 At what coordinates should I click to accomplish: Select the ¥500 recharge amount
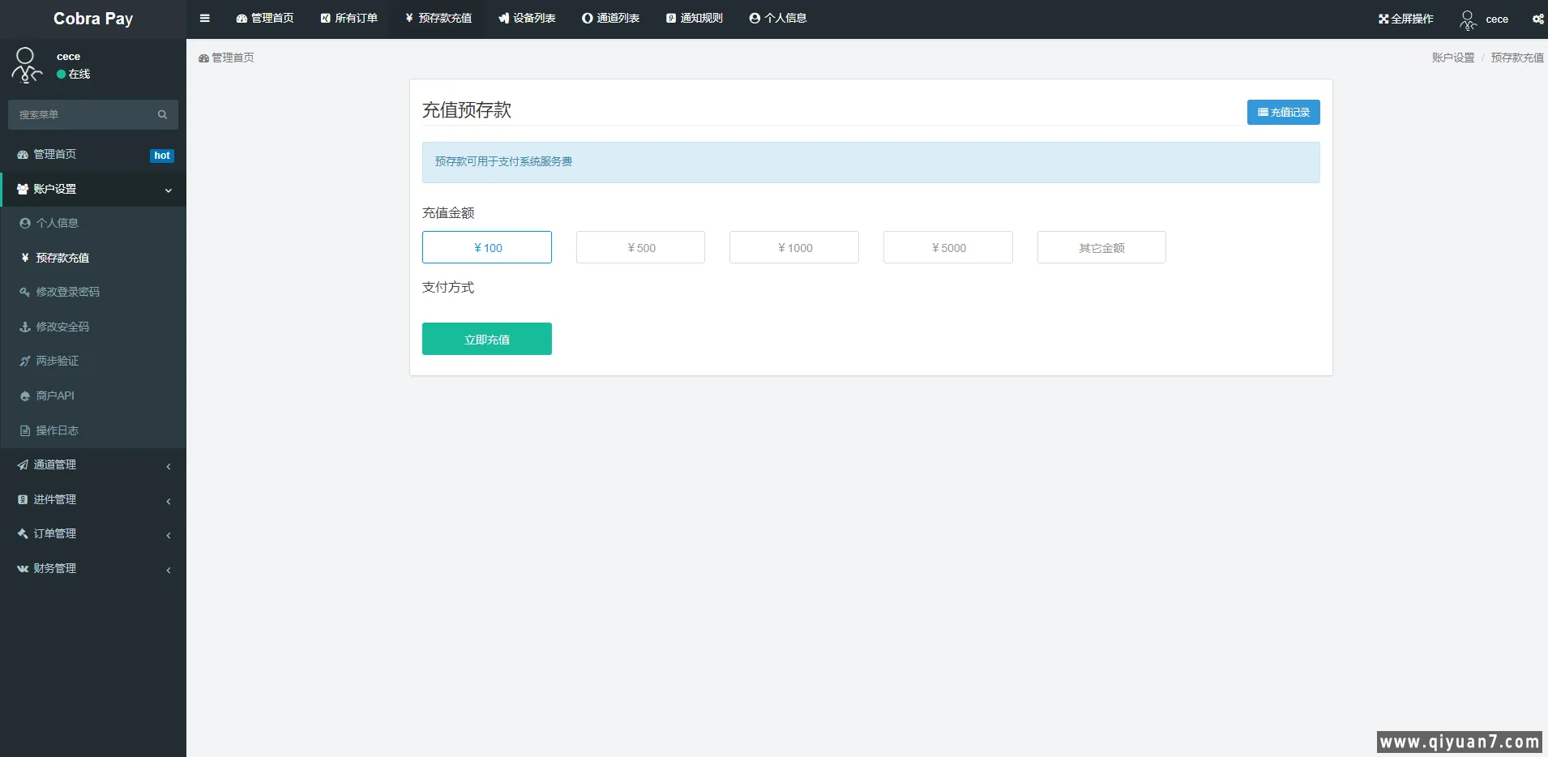[640, 248]
